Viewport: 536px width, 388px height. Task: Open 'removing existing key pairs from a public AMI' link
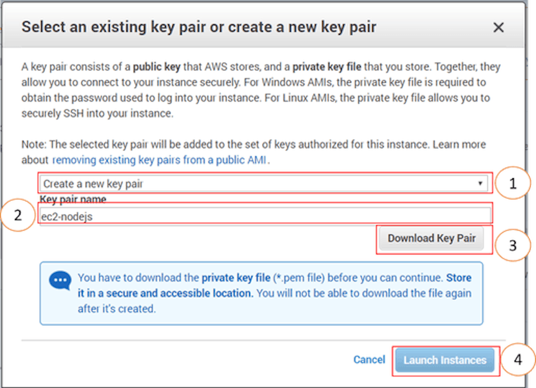coord(159,160)
